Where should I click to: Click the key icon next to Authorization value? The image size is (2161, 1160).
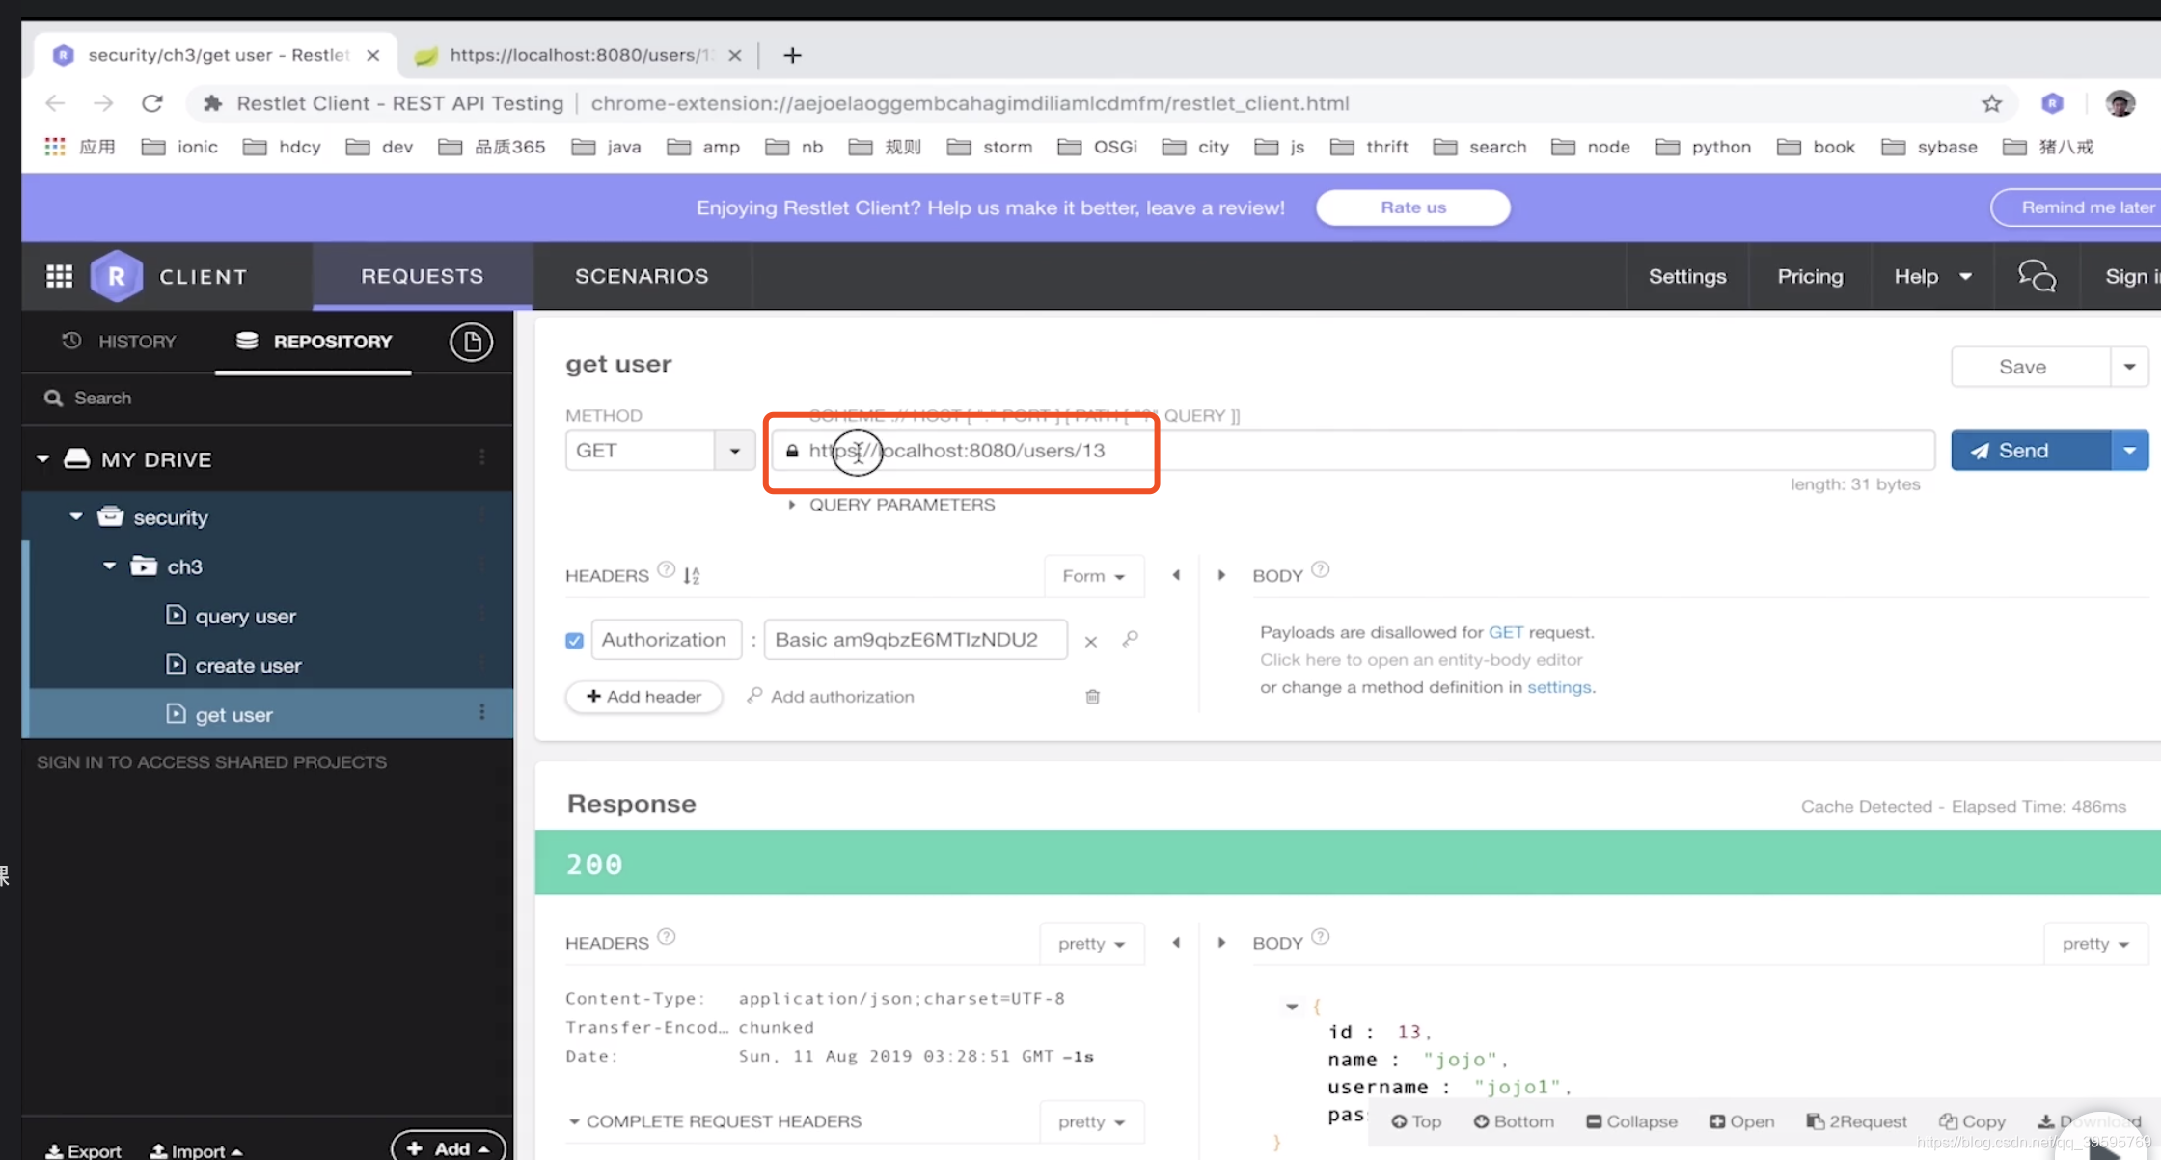coord(1131,639)
